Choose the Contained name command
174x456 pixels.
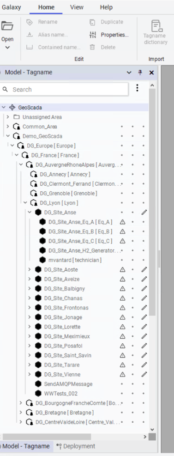click(54, 47)
